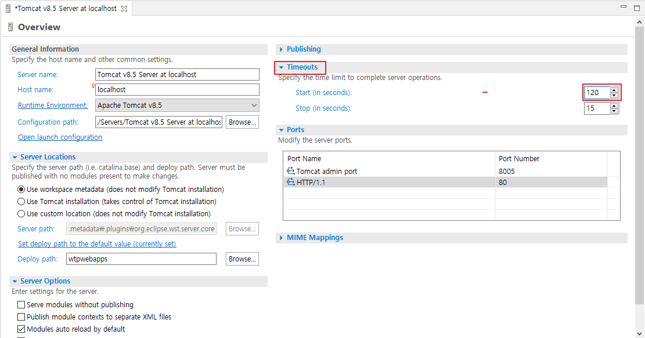
Task: Collapse the Timeouts section
Action: coord(282,67)
